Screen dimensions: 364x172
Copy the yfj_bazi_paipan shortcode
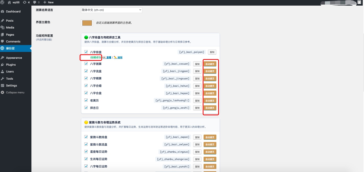tap(212, 52)
